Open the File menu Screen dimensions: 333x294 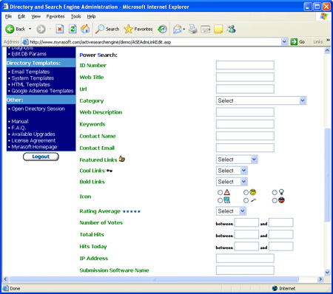[x=8, y=16]
